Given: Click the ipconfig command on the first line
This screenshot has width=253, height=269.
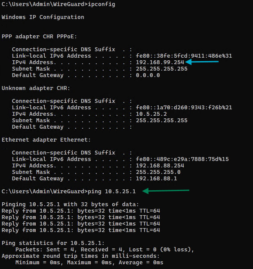Looking at the screenshot, I should tap(102, 4).
